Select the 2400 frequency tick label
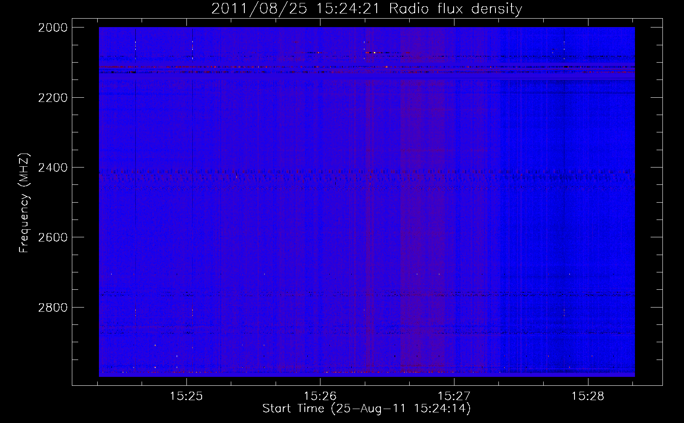Image resolution: width=684 pixels, height=423 pixels. tap(53, 168)
